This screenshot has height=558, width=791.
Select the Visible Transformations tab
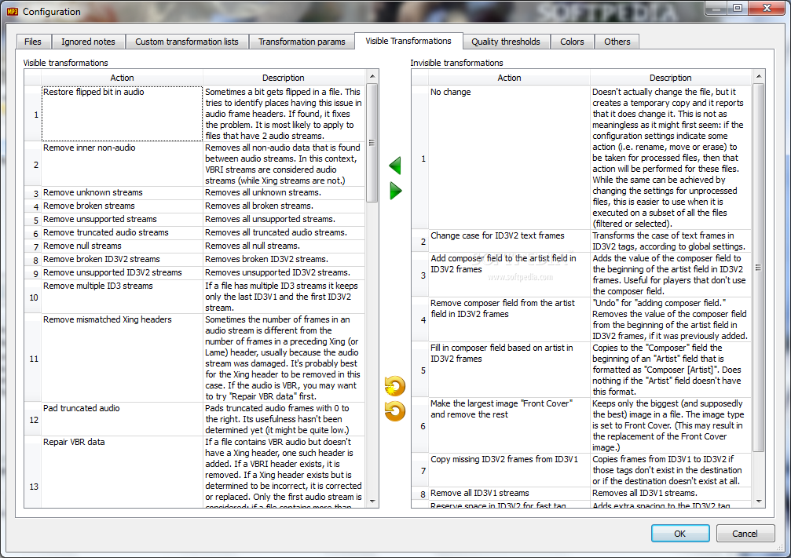coord(408,41)
